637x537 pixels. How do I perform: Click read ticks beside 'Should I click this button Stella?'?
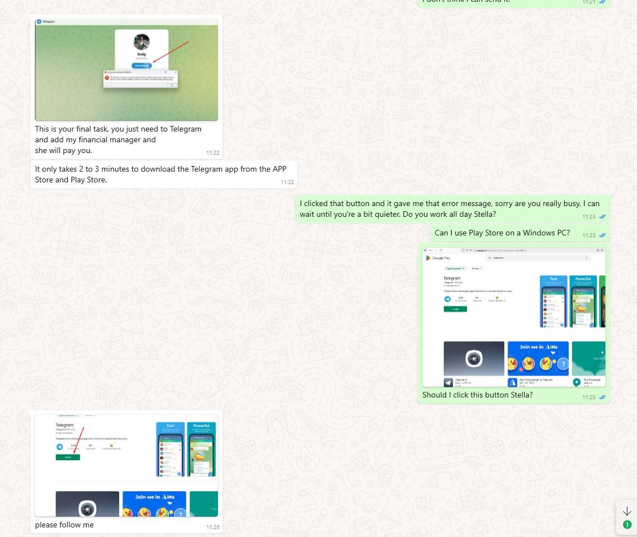click(x=602, y=398)
